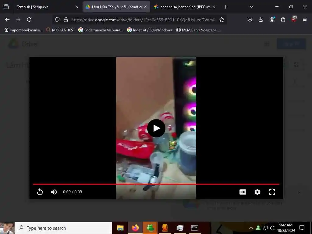This screenshot has width=312, height=234.
Task: Click the red video progress bar
Action: pyautogui.click(x=156, y=184)
